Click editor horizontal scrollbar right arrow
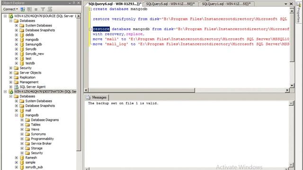 287,90
